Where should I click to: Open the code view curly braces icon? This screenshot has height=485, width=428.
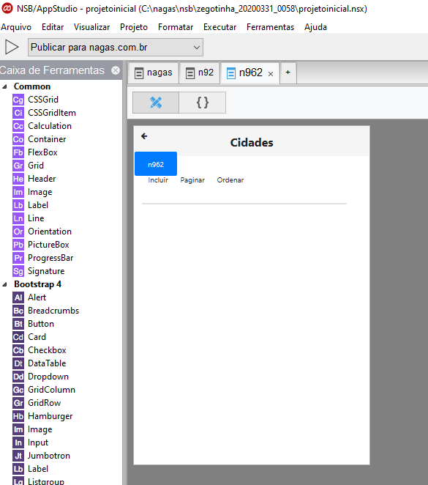pos(203,103)
